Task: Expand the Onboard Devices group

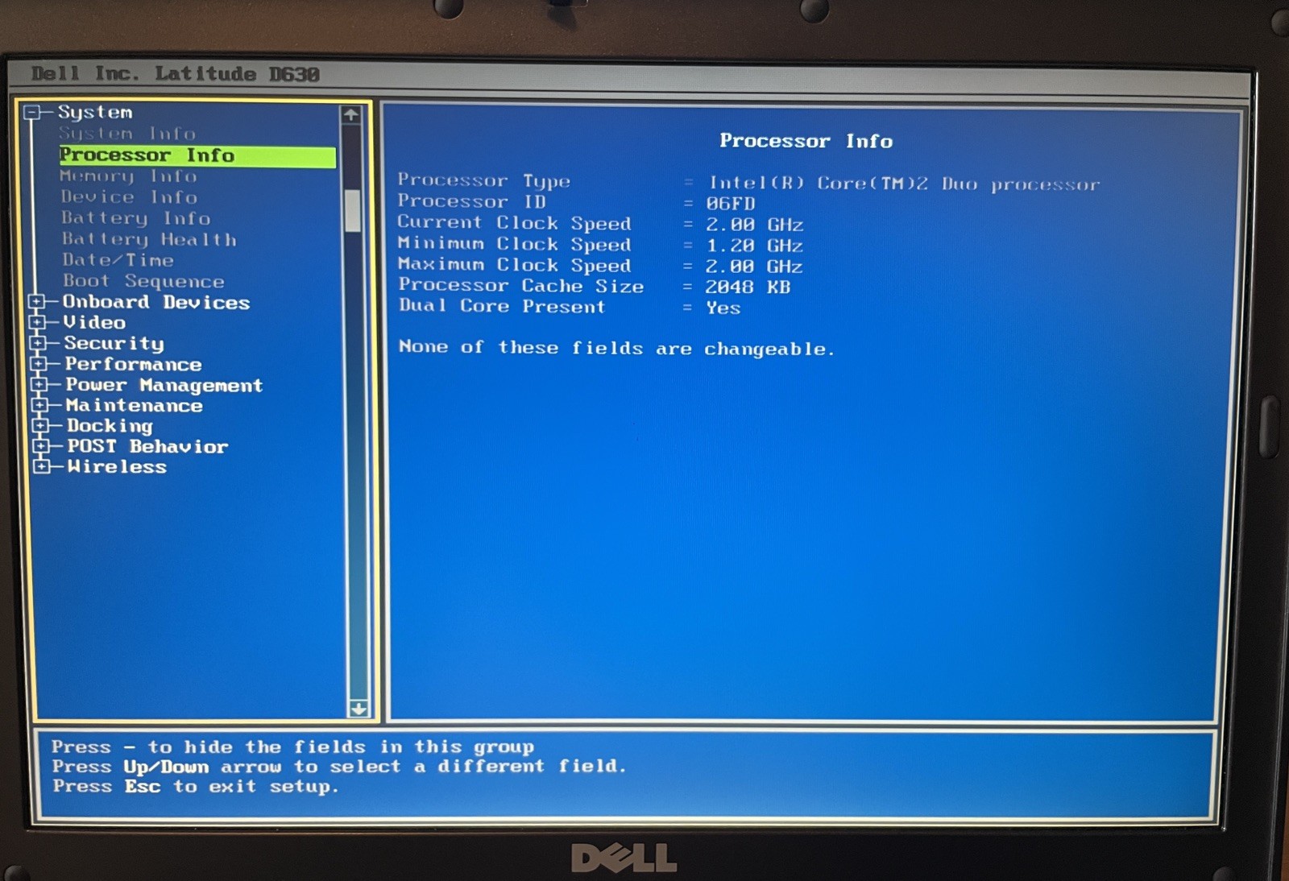Action: pyautogui.click(x=36, y=302)
